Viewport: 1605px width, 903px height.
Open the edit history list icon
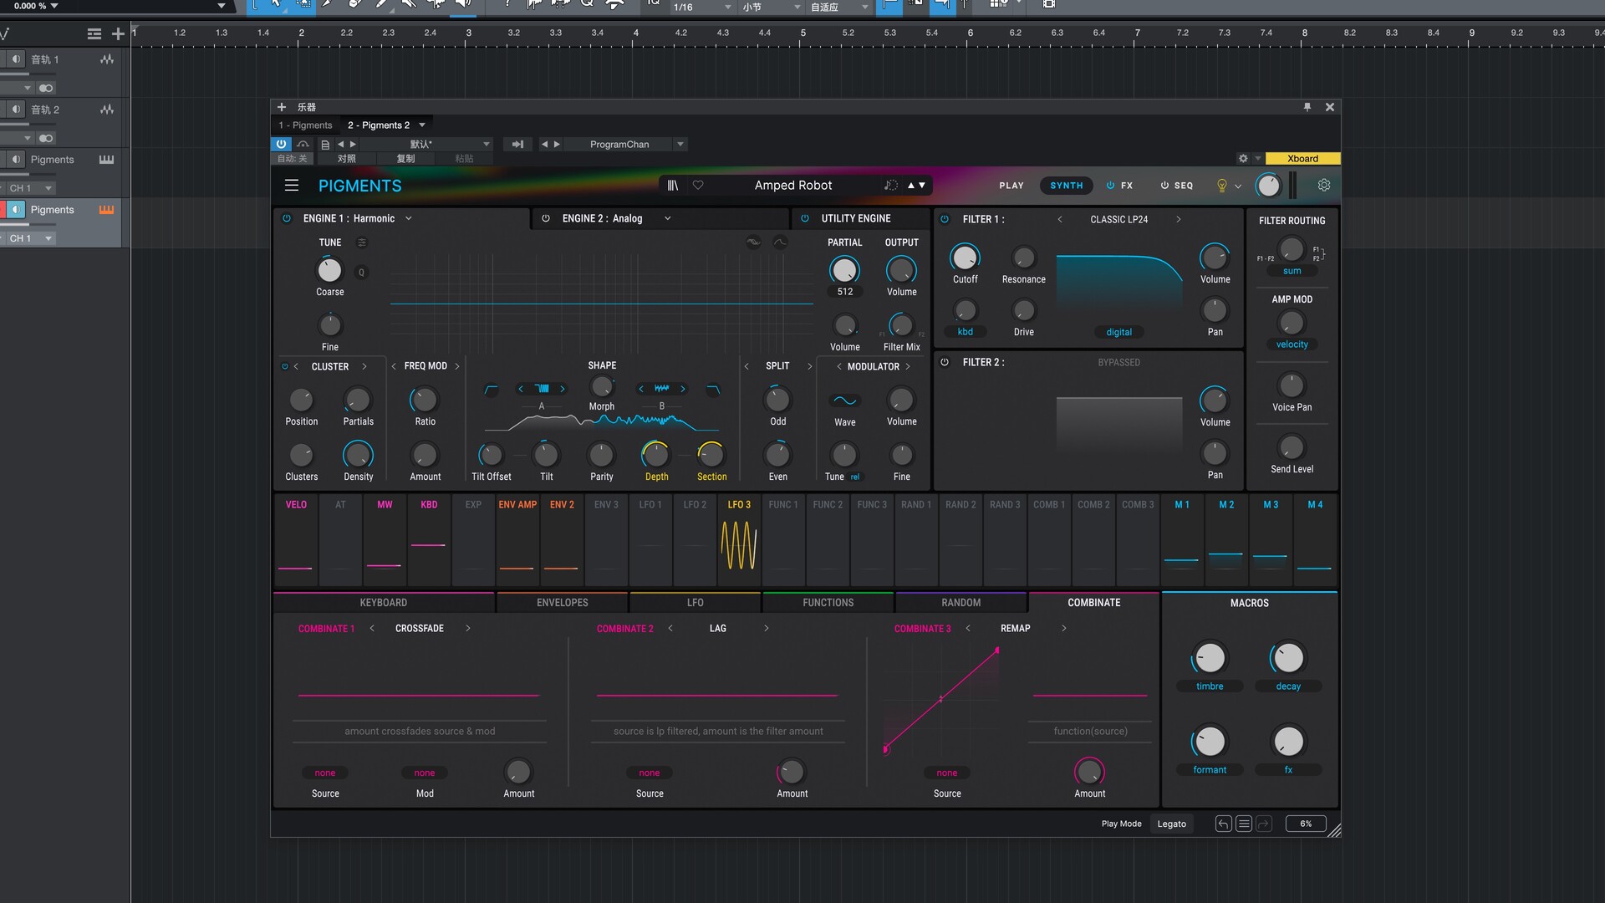point(1243,824)
